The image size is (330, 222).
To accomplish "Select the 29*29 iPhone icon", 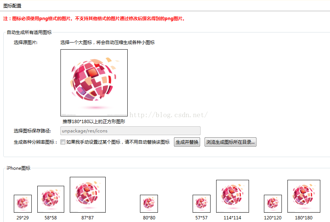I will [23, 203].
